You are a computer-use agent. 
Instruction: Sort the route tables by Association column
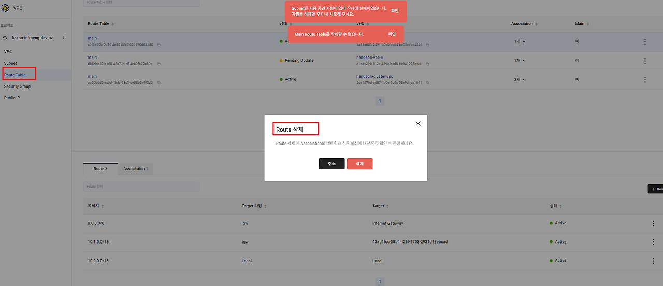pyautogui.click(x=525, y=24)
